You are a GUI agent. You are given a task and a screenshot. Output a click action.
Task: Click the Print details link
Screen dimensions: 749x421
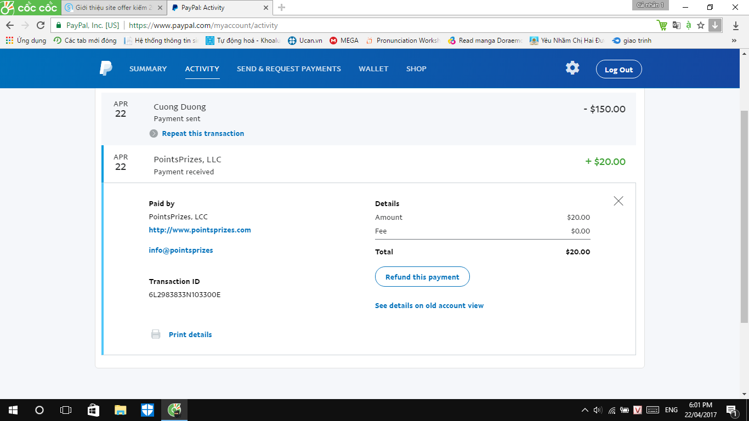coord(190,335)
